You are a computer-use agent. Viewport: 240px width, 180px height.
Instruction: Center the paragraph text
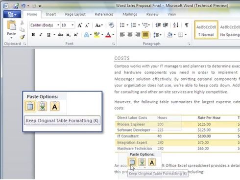click(130, 35)
